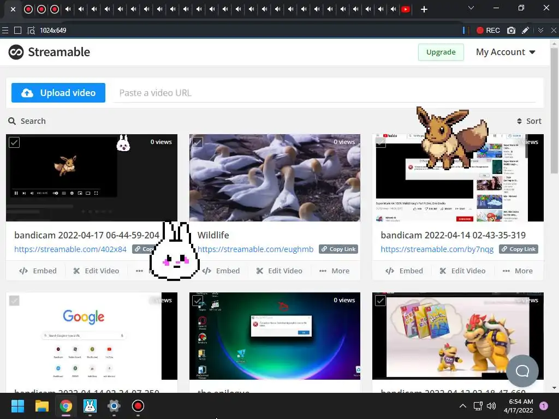Click the Bandicam REC record button
Image resolution: width=559 pixels, height=419 pixels.
pos(488,31)
